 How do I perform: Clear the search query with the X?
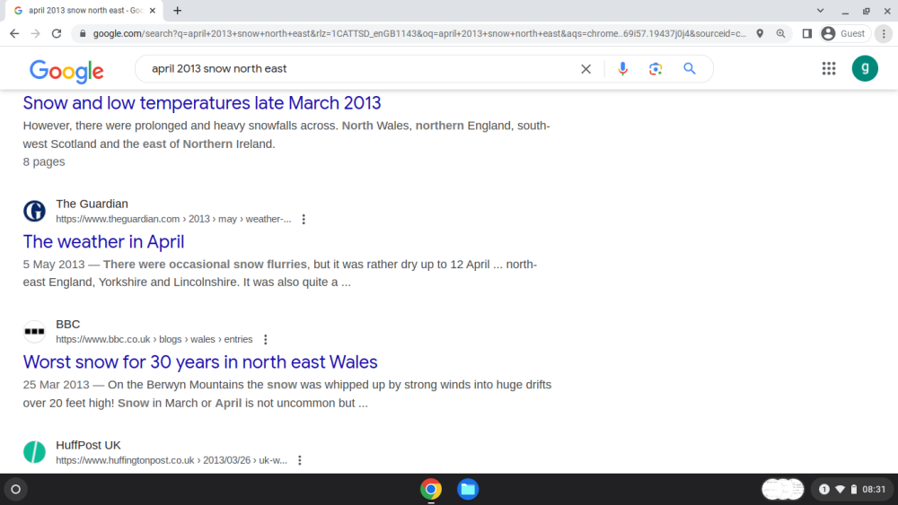pos(585,69)
